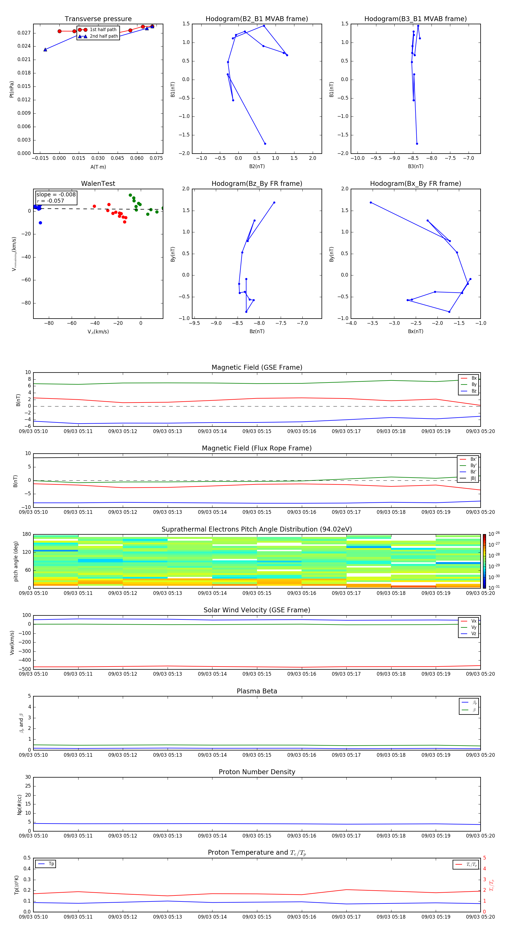Click 'βp' in Plasma Beta legend

475,703
